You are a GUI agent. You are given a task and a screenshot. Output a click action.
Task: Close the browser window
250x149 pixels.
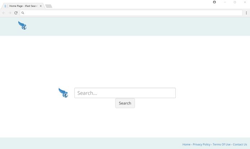(x=245, y=2)
